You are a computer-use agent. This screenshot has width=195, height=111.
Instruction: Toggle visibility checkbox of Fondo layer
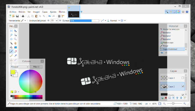coord(183,95)
